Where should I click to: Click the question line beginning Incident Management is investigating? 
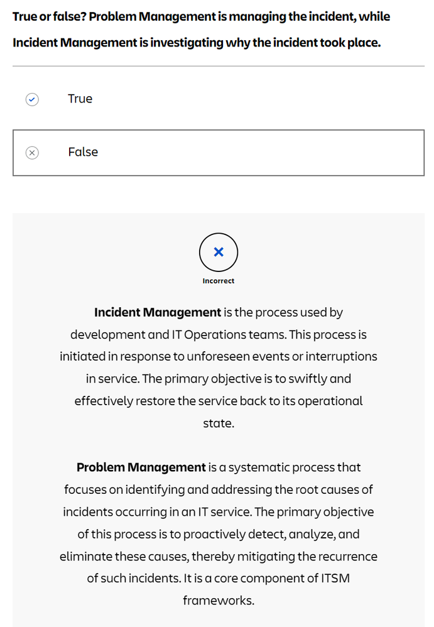point(197,42)
